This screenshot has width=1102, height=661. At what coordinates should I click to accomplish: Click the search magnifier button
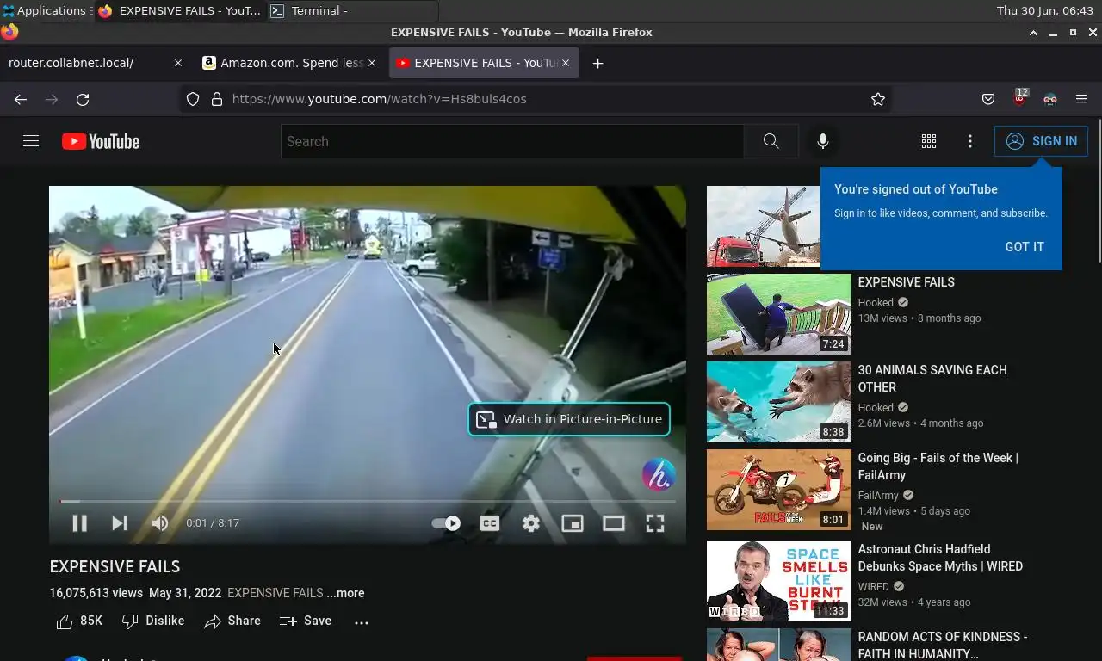[771, 141]
